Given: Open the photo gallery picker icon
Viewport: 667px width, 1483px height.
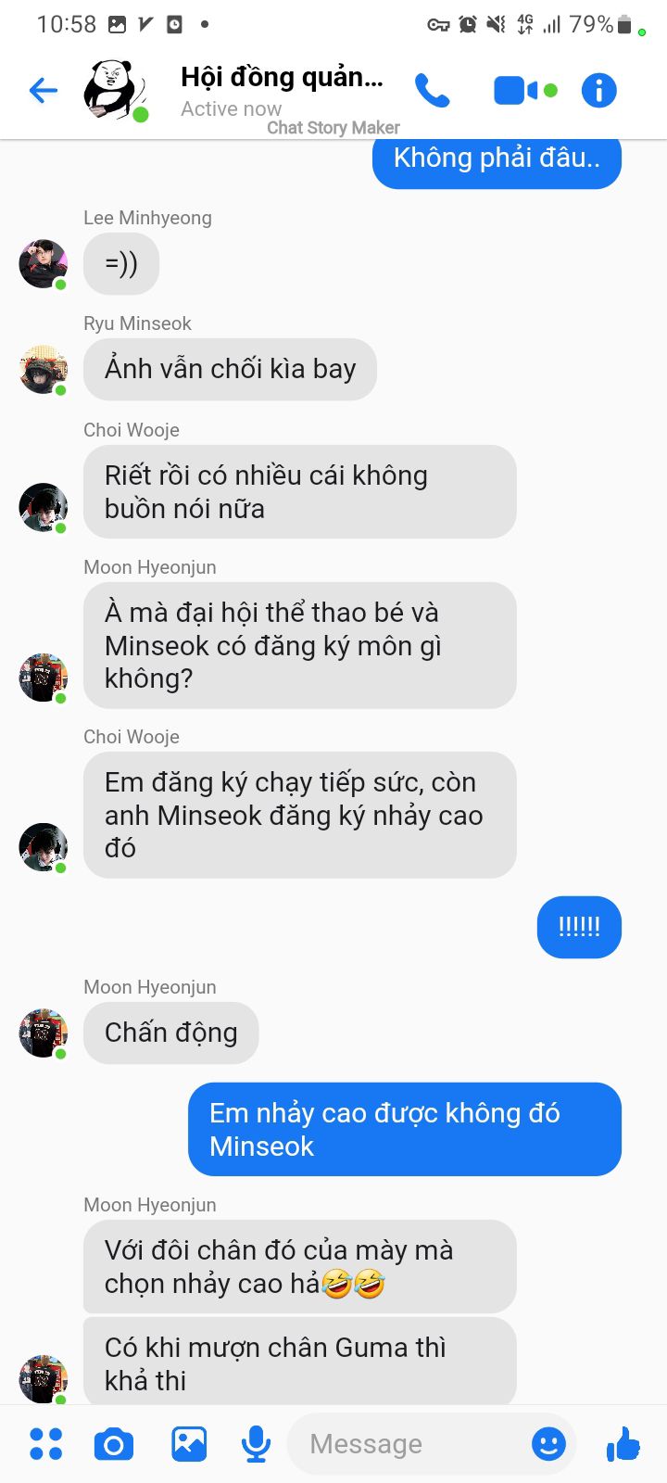Looking at the screenshot, I should (x=189, y=1444).
